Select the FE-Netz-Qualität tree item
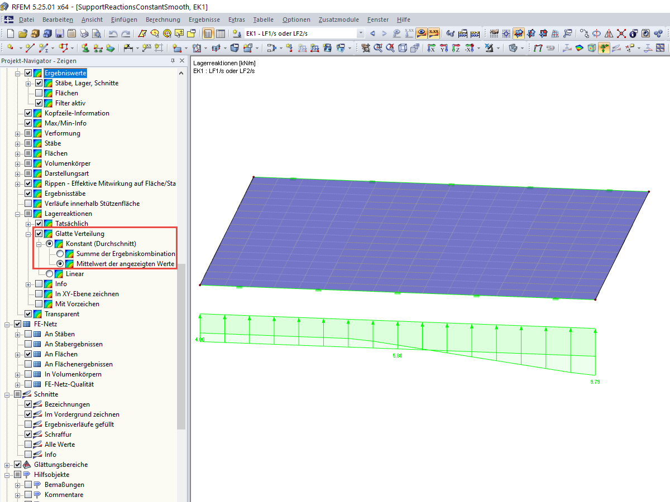The image size is (670, 502). coord(69,384)
